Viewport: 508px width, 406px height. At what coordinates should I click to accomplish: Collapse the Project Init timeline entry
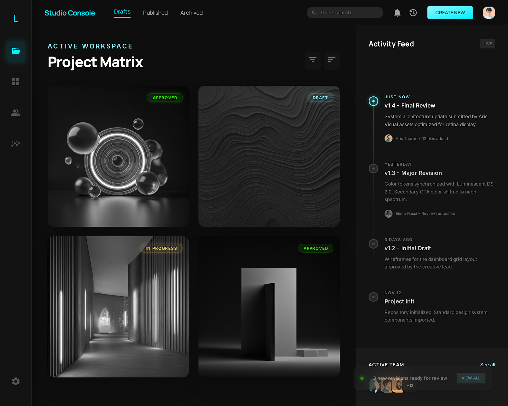click(x=373, y=297)
